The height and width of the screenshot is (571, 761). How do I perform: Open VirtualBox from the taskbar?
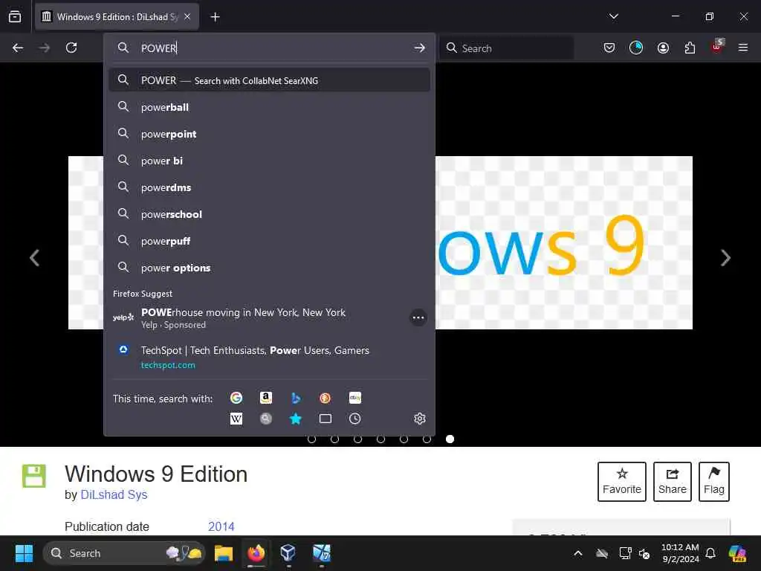[x=288, y=553]
